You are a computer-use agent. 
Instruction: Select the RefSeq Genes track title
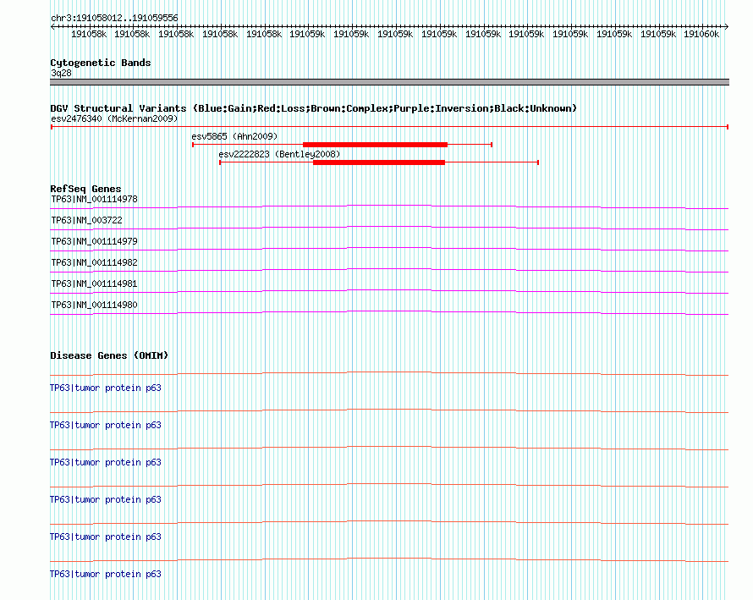point(85,189)
